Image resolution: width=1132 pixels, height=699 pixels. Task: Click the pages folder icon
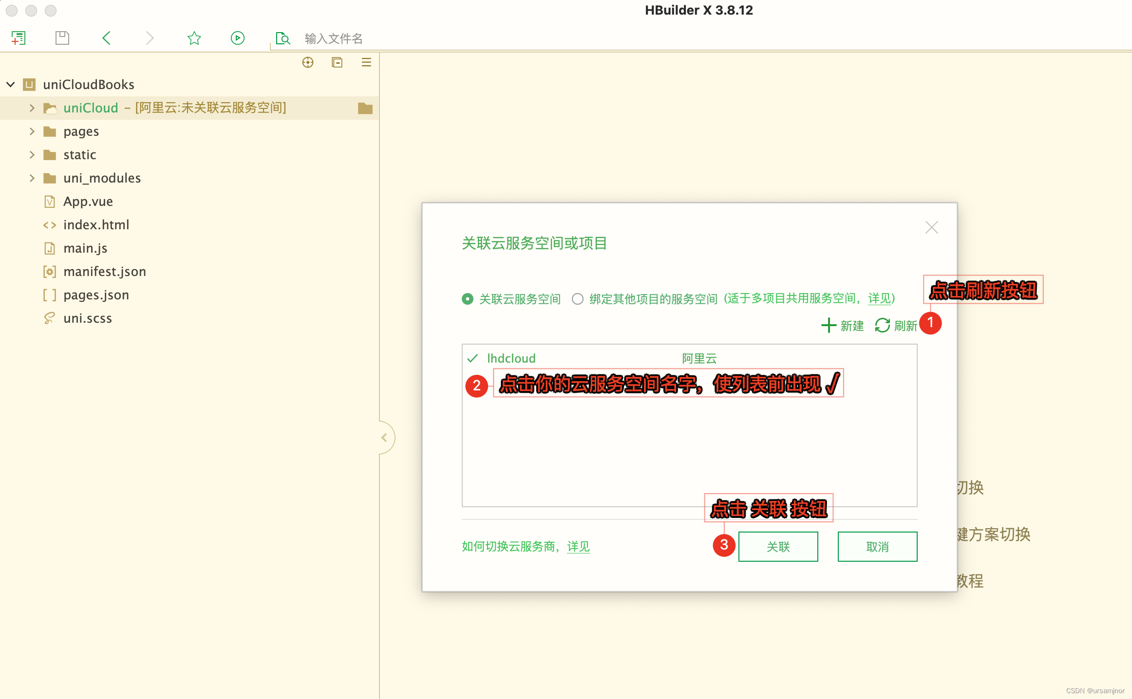coord(50,131)
